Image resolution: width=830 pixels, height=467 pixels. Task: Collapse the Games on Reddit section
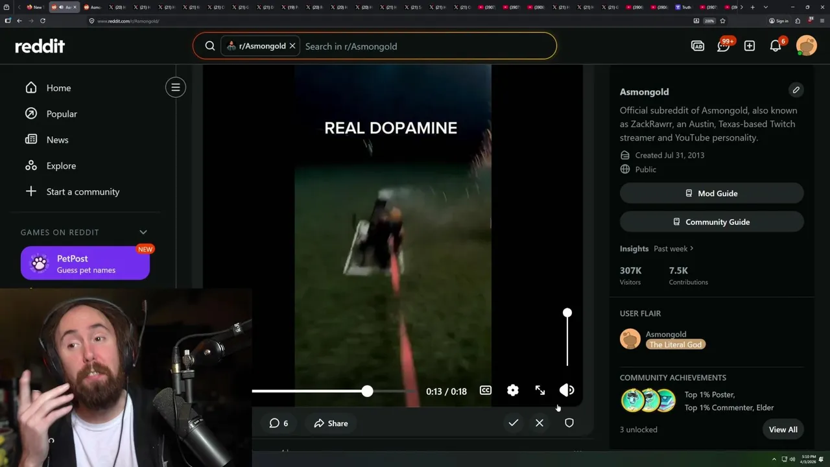(143, 232)
